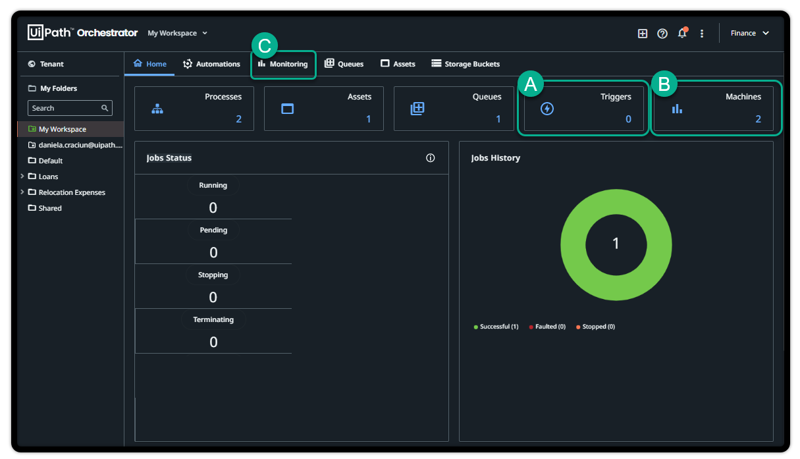
Task: Click into the folder Search field
Action: (70, 108)
